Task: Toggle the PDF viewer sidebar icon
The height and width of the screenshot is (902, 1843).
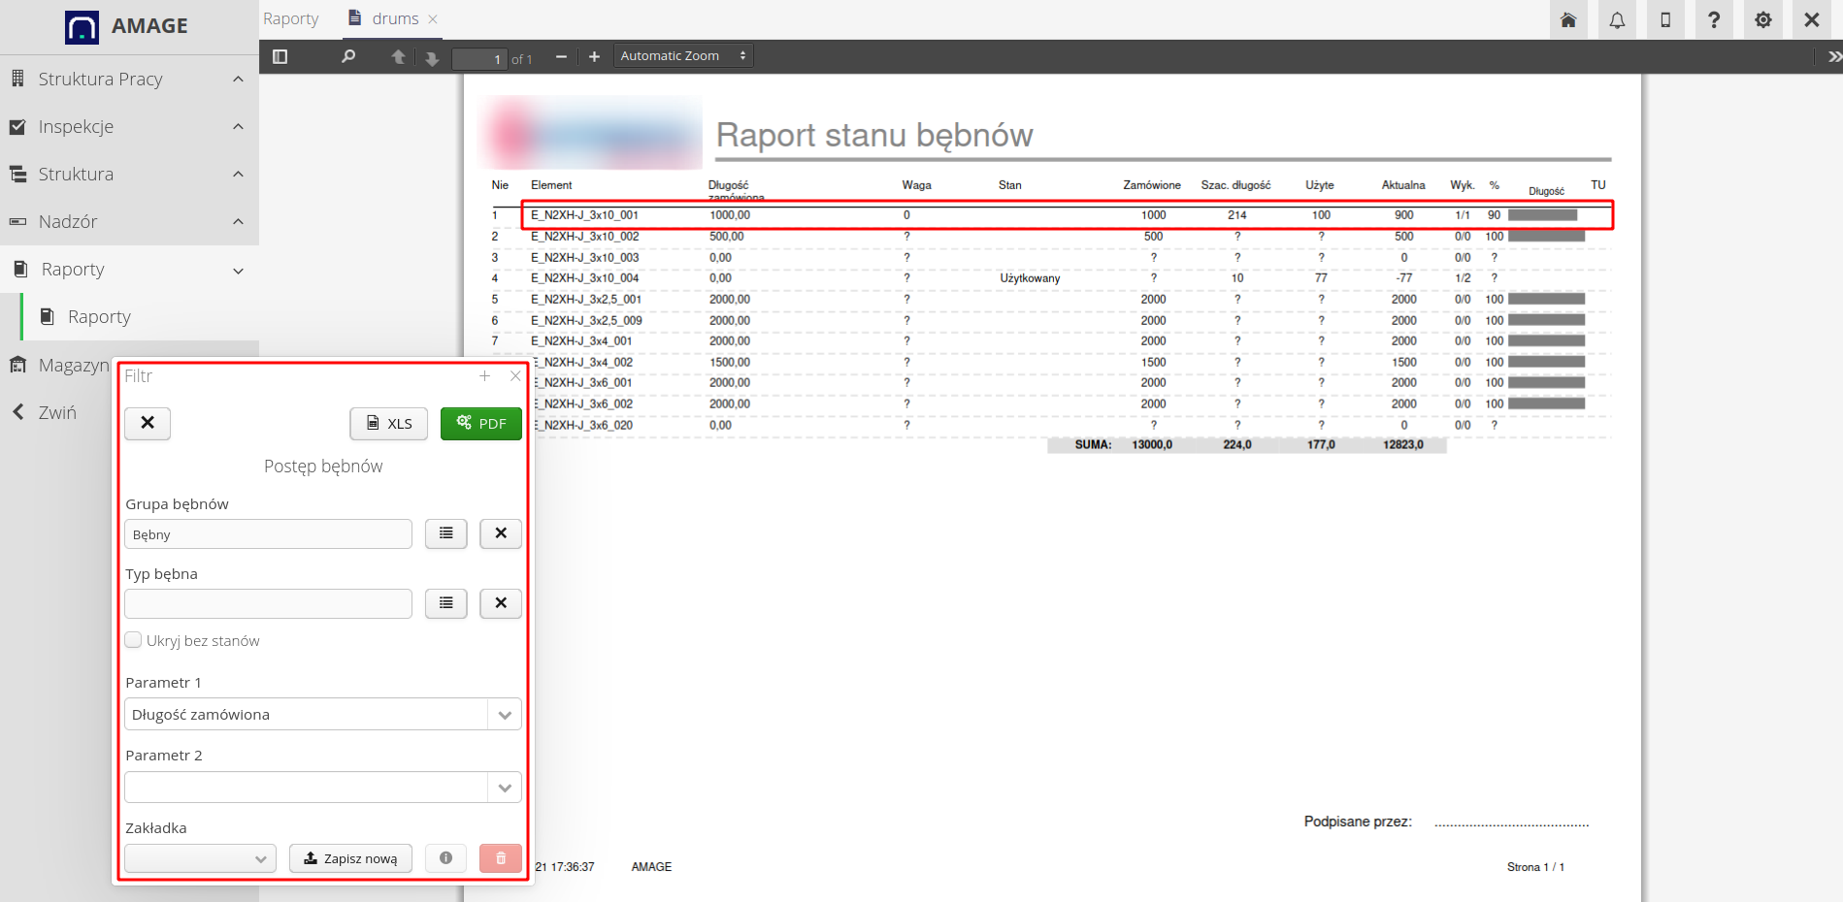Action: point(280,57)
